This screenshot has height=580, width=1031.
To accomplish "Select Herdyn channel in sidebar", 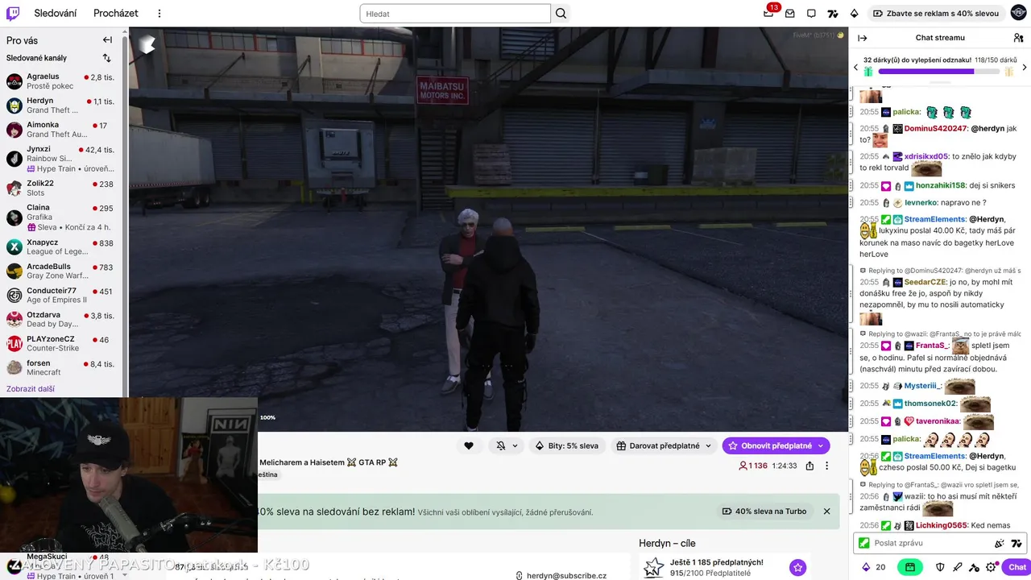I will click(x=60, y=106).
